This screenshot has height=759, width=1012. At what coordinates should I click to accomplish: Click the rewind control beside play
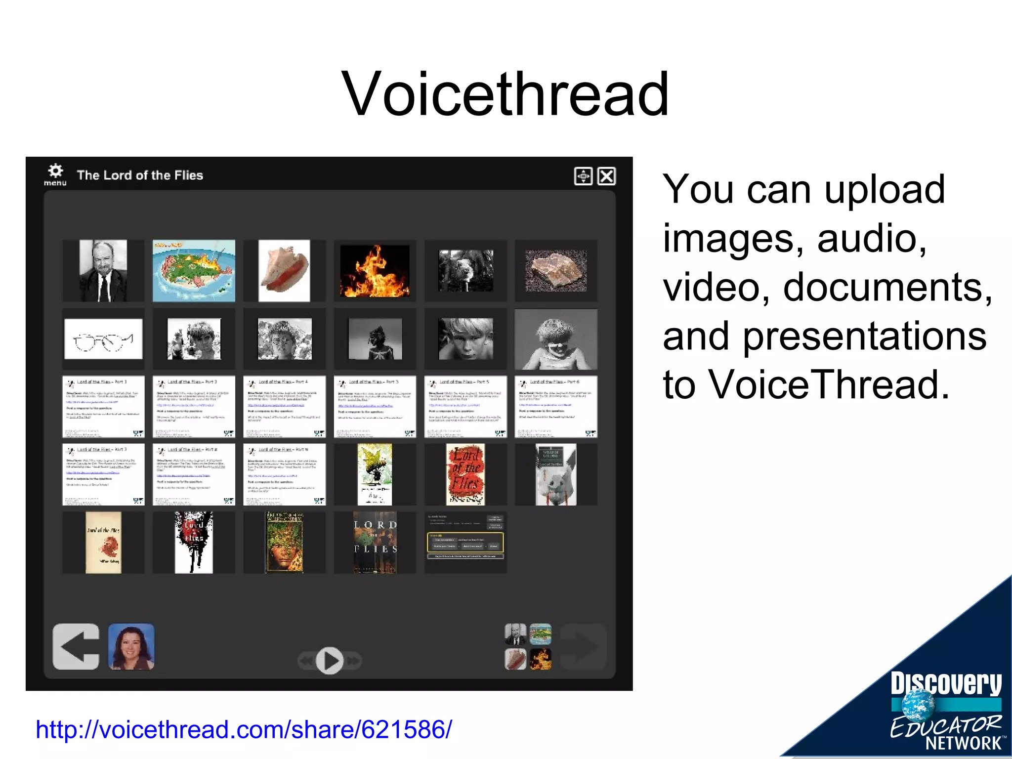[307, 661]
